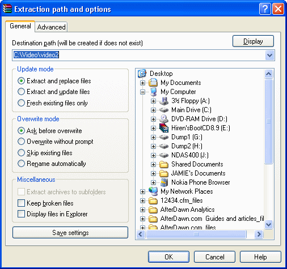Select the JAMIE's Documents tree label

click(x=199, y=173)
